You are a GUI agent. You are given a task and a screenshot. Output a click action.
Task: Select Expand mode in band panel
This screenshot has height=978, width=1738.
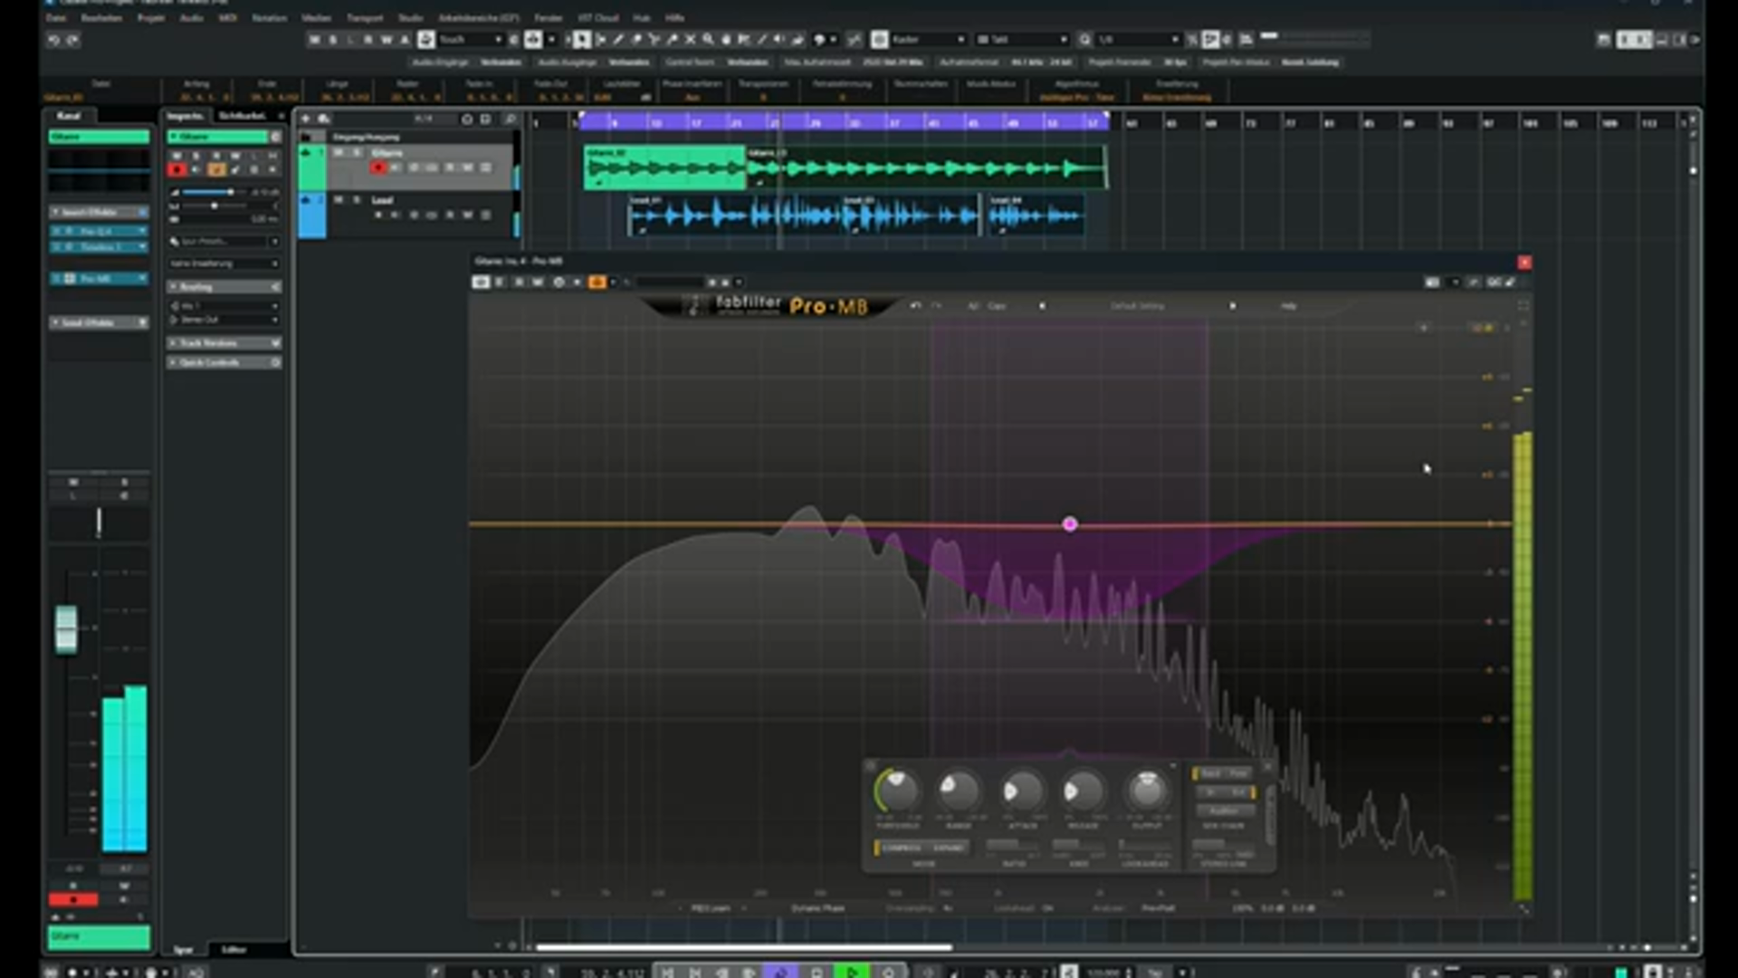(x=949, y=848)
